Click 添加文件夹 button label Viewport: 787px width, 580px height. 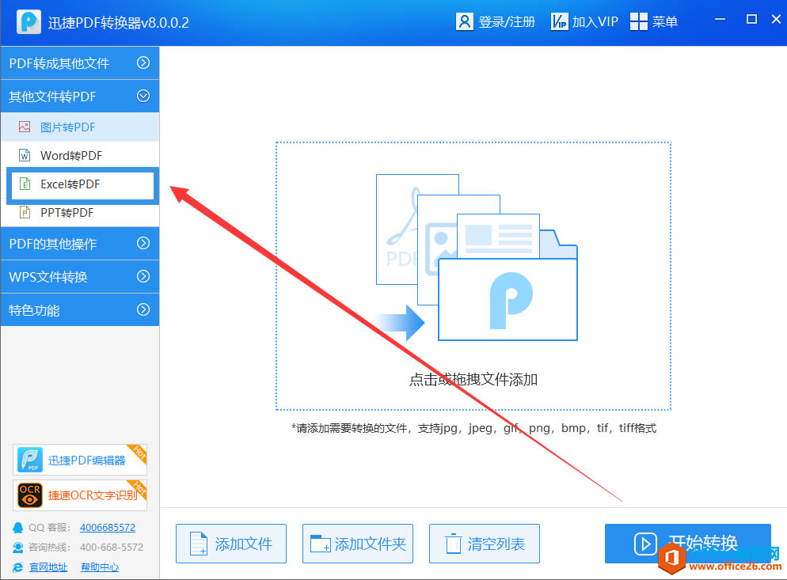click(x=371, y=544)
